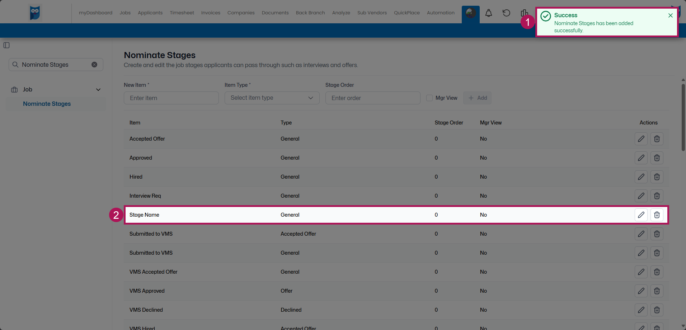This screenshot has height=330, width=686.
Task: Click the 'Declined' type cell
Action: 291,310
